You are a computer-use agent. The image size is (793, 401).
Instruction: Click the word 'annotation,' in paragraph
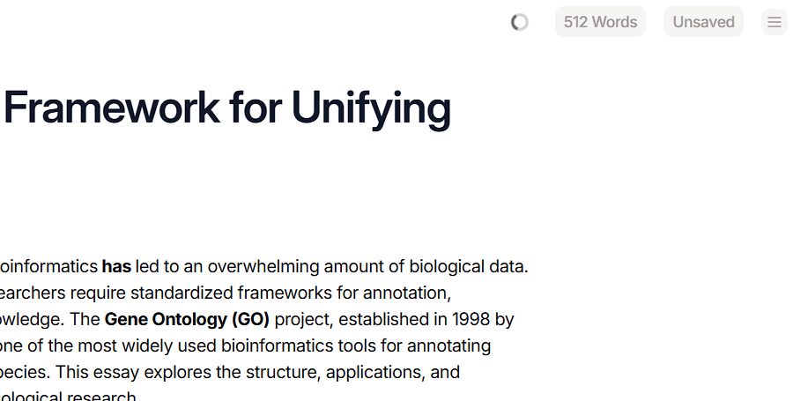407,293
